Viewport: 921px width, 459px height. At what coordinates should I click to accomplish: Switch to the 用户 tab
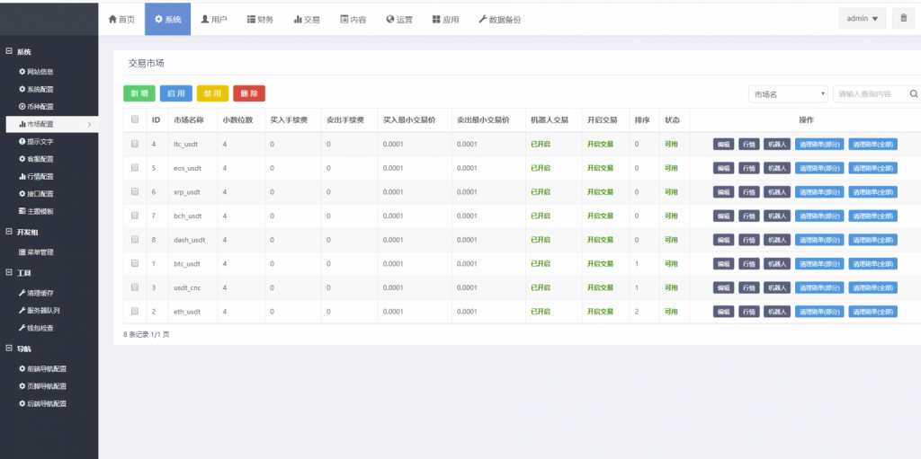[214, 19]
